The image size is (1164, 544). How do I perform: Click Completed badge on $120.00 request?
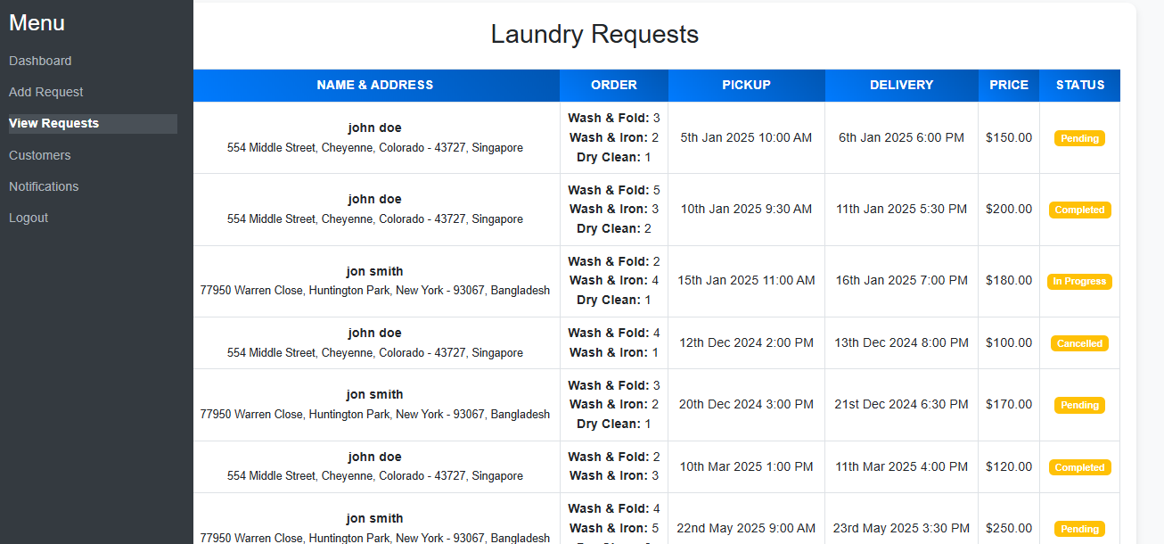point(1080,467)
